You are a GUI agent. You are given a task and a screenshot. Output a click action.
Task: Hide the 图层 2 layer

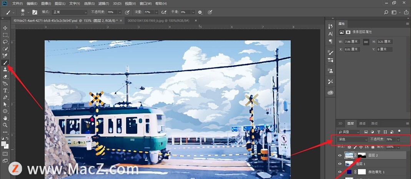point(340,155)
